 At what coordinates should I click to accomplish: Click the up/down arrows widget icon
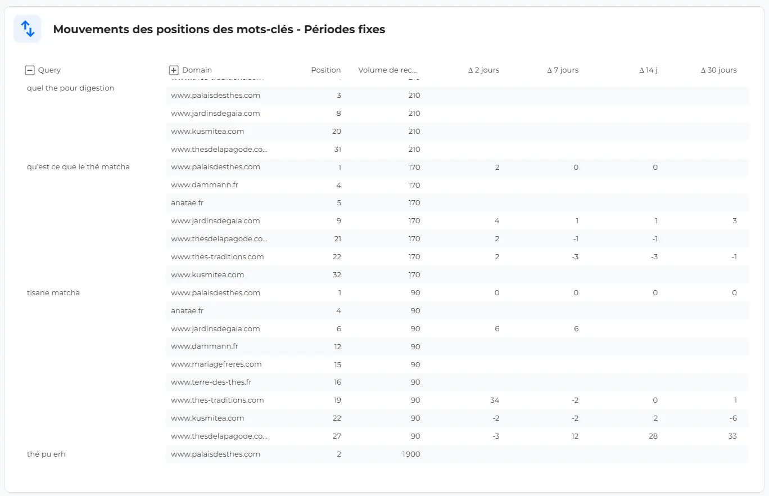point(27,29)
